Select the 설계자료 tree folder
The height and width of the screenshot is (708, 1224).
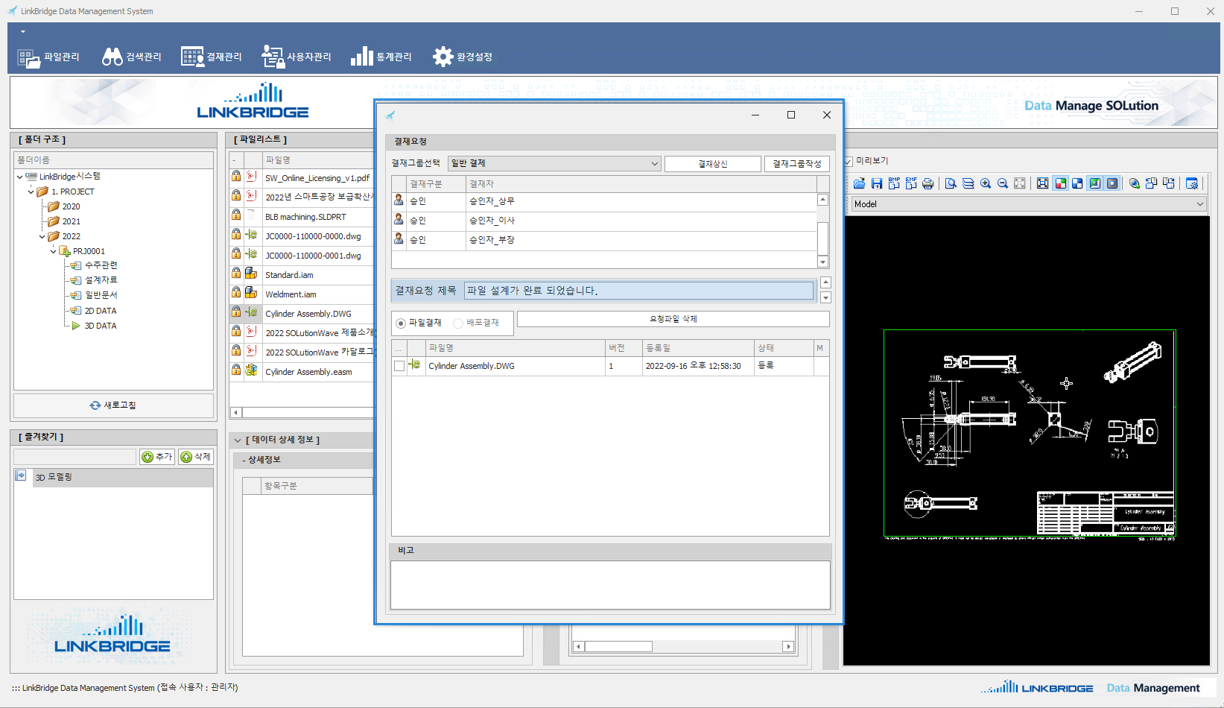point(101,280)
